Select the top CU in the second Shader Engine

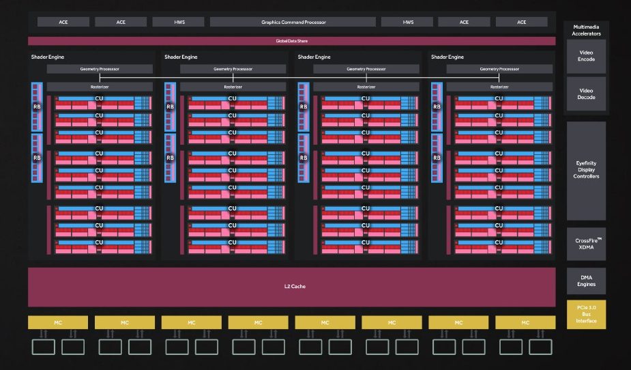(233, 99)
